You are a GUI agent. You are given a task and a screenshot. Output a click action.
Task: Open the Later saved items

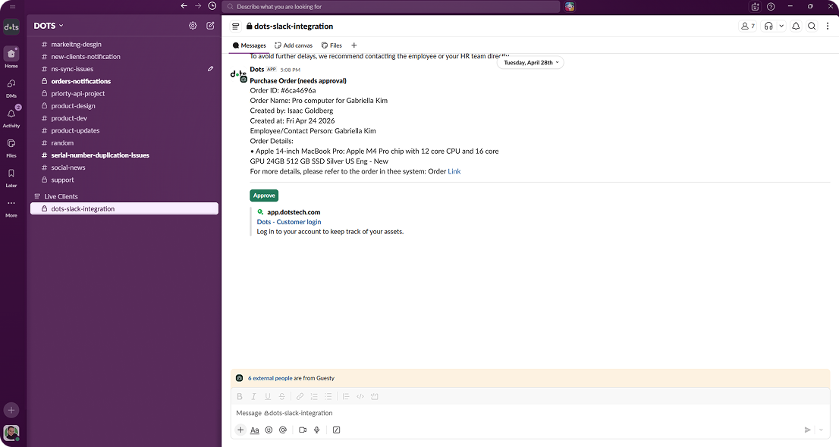(11, 177)
